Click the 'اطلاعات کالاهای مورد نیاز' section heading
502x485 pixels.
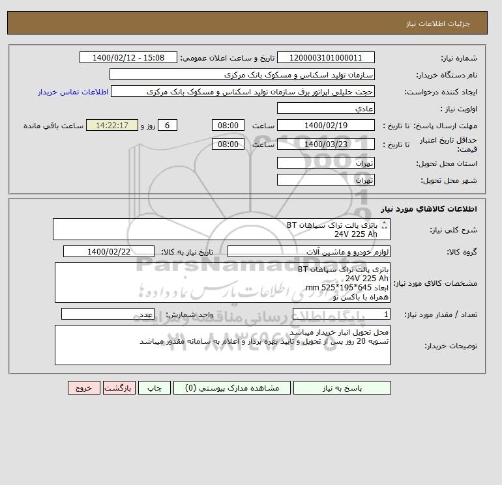point(429,209)
